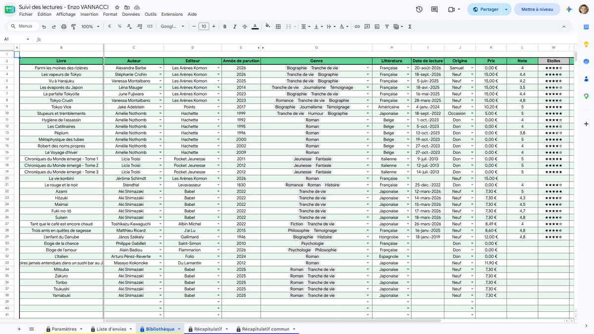Open the functions sigma menu
This screenshot has width=594, height=334.
(410, 27)
